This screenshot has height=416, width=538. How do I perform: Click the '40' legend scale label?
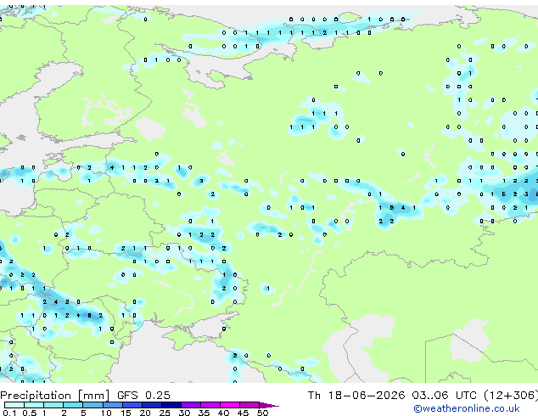pos(223,413)
